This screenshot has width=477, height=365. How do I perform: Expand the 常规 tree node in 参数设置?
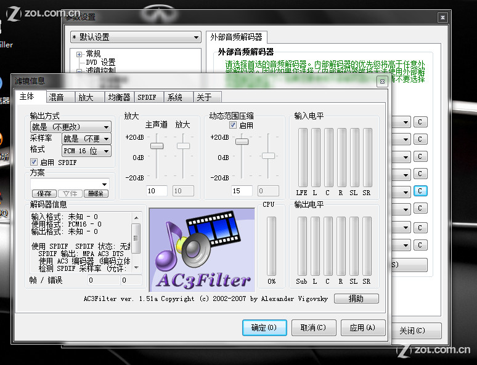pyautogui.click(x=79, y=54)
